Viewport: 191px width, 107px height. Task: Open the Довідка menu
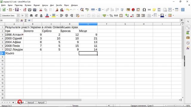[x=74, y=5]
